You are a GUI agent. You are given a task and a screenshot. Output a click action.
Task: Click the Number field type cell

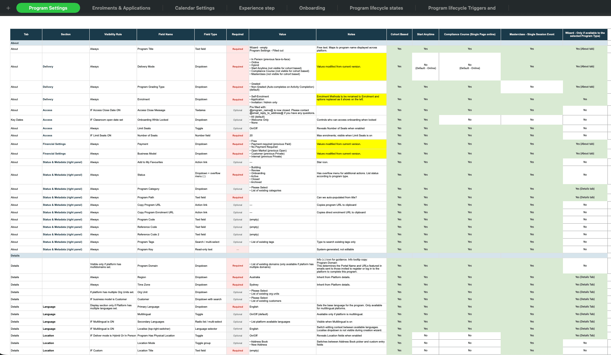[210, 136]
